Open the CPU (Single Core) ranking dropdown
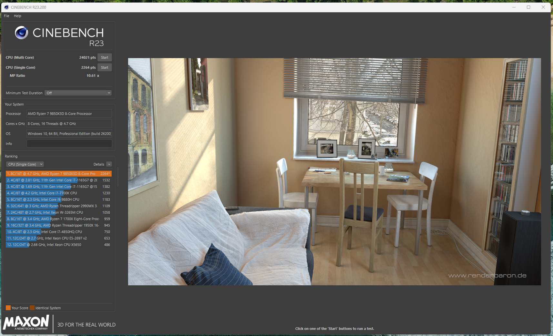The image size is (553, 336). [25, 164]
